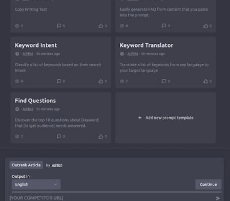
Task: Click the Outrank Article template tag
Action: click(26, 165)
